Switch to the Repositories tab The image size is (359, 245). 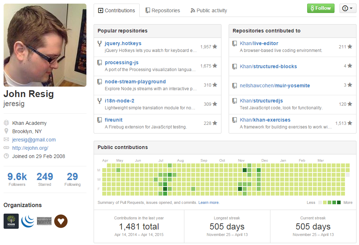point(163,10)
